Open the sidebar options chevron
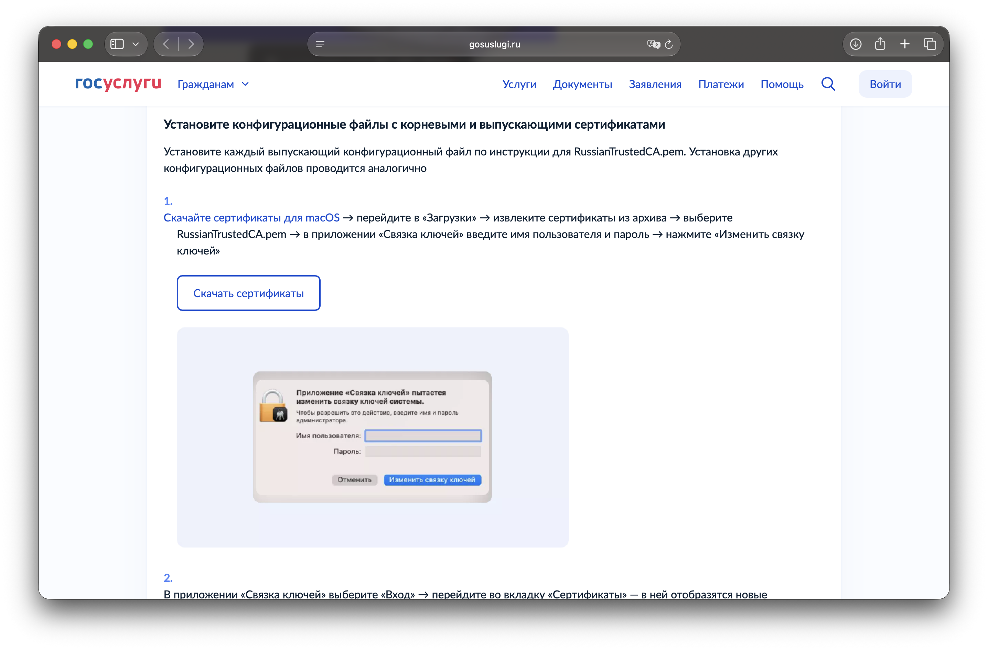This screenshot has height=650, width=988. pos(135,44)
